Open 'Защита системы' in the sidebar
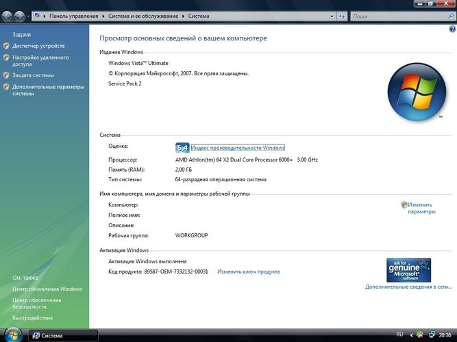457x342 pixels. coord(33,75)
